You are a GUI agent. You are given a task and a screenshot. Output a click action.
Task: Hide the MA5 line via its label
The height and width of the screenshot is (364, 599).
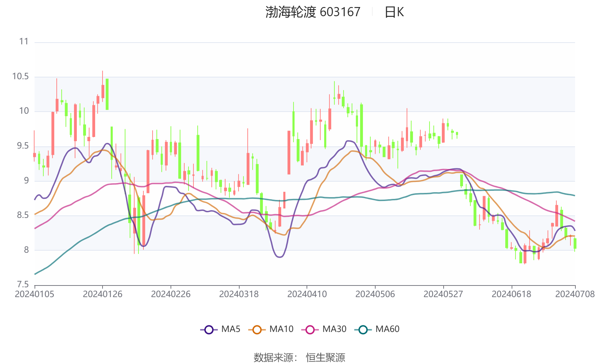(x=231, y=329)
